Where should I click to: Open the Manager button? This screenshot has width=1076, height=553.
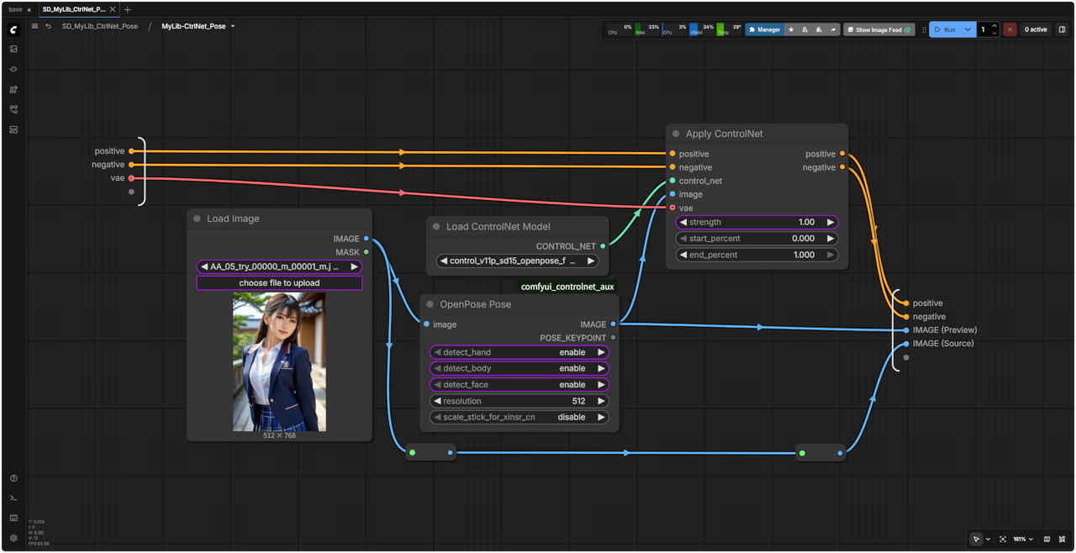764,29
